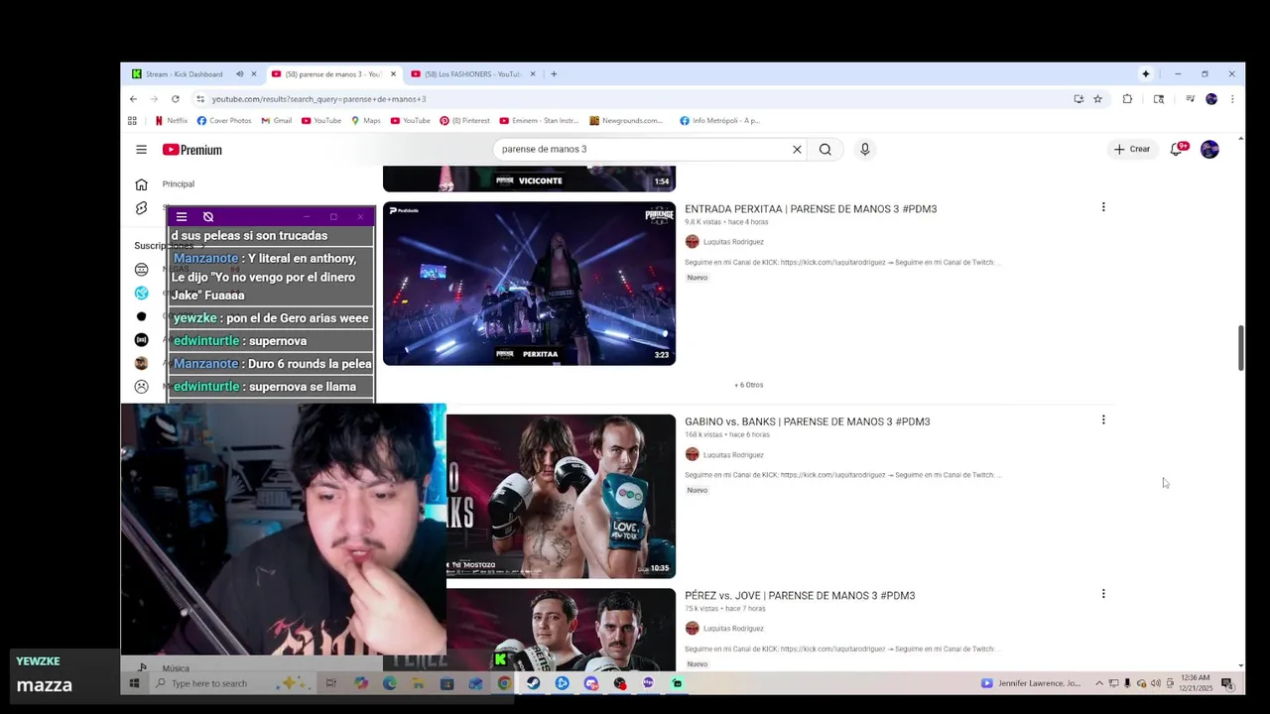
Task: Switch to Stream - Kick Dashboard tab
Action: tap(184, 74)
